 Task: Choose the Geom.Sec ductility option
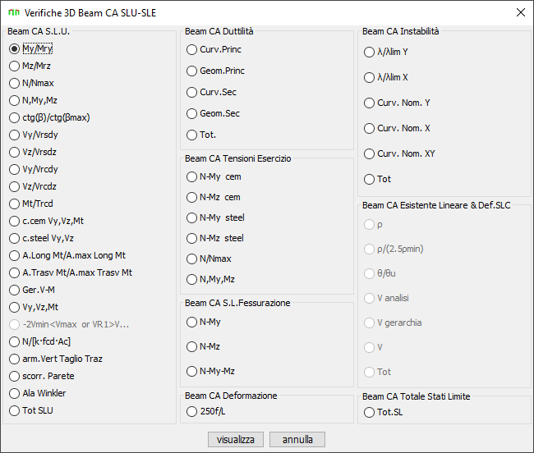click(x=214, y=113)
